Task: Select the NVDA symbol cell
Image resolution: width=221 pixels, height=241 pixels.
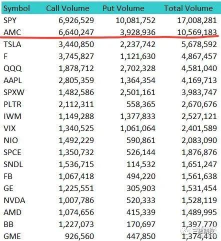Action: point(14,200)
